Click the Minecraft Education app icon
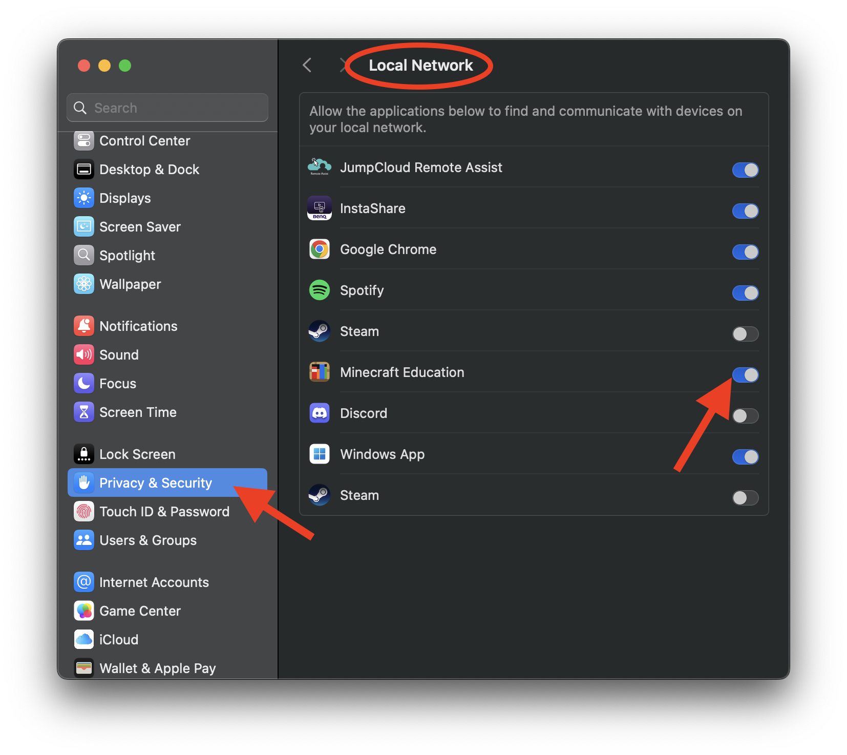This screenshot has width=847, height=755. pyautogui.click(x=319, y=372)
